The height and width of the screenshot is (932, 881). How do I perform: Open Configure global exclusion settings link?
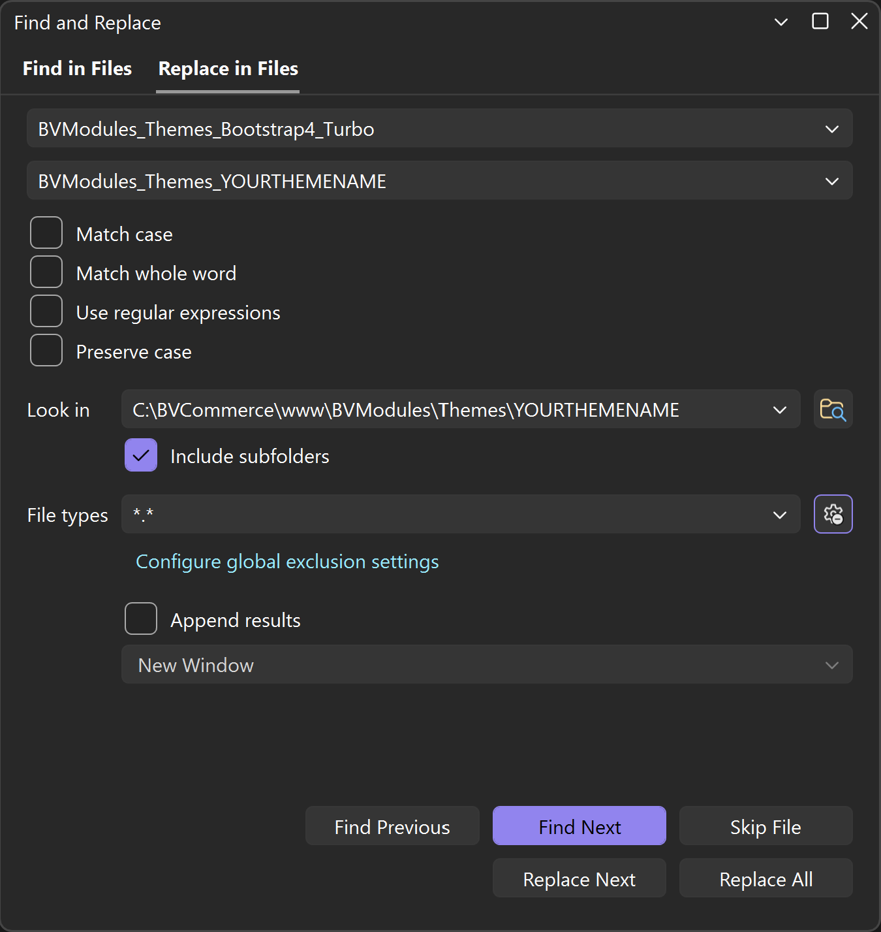287,562
